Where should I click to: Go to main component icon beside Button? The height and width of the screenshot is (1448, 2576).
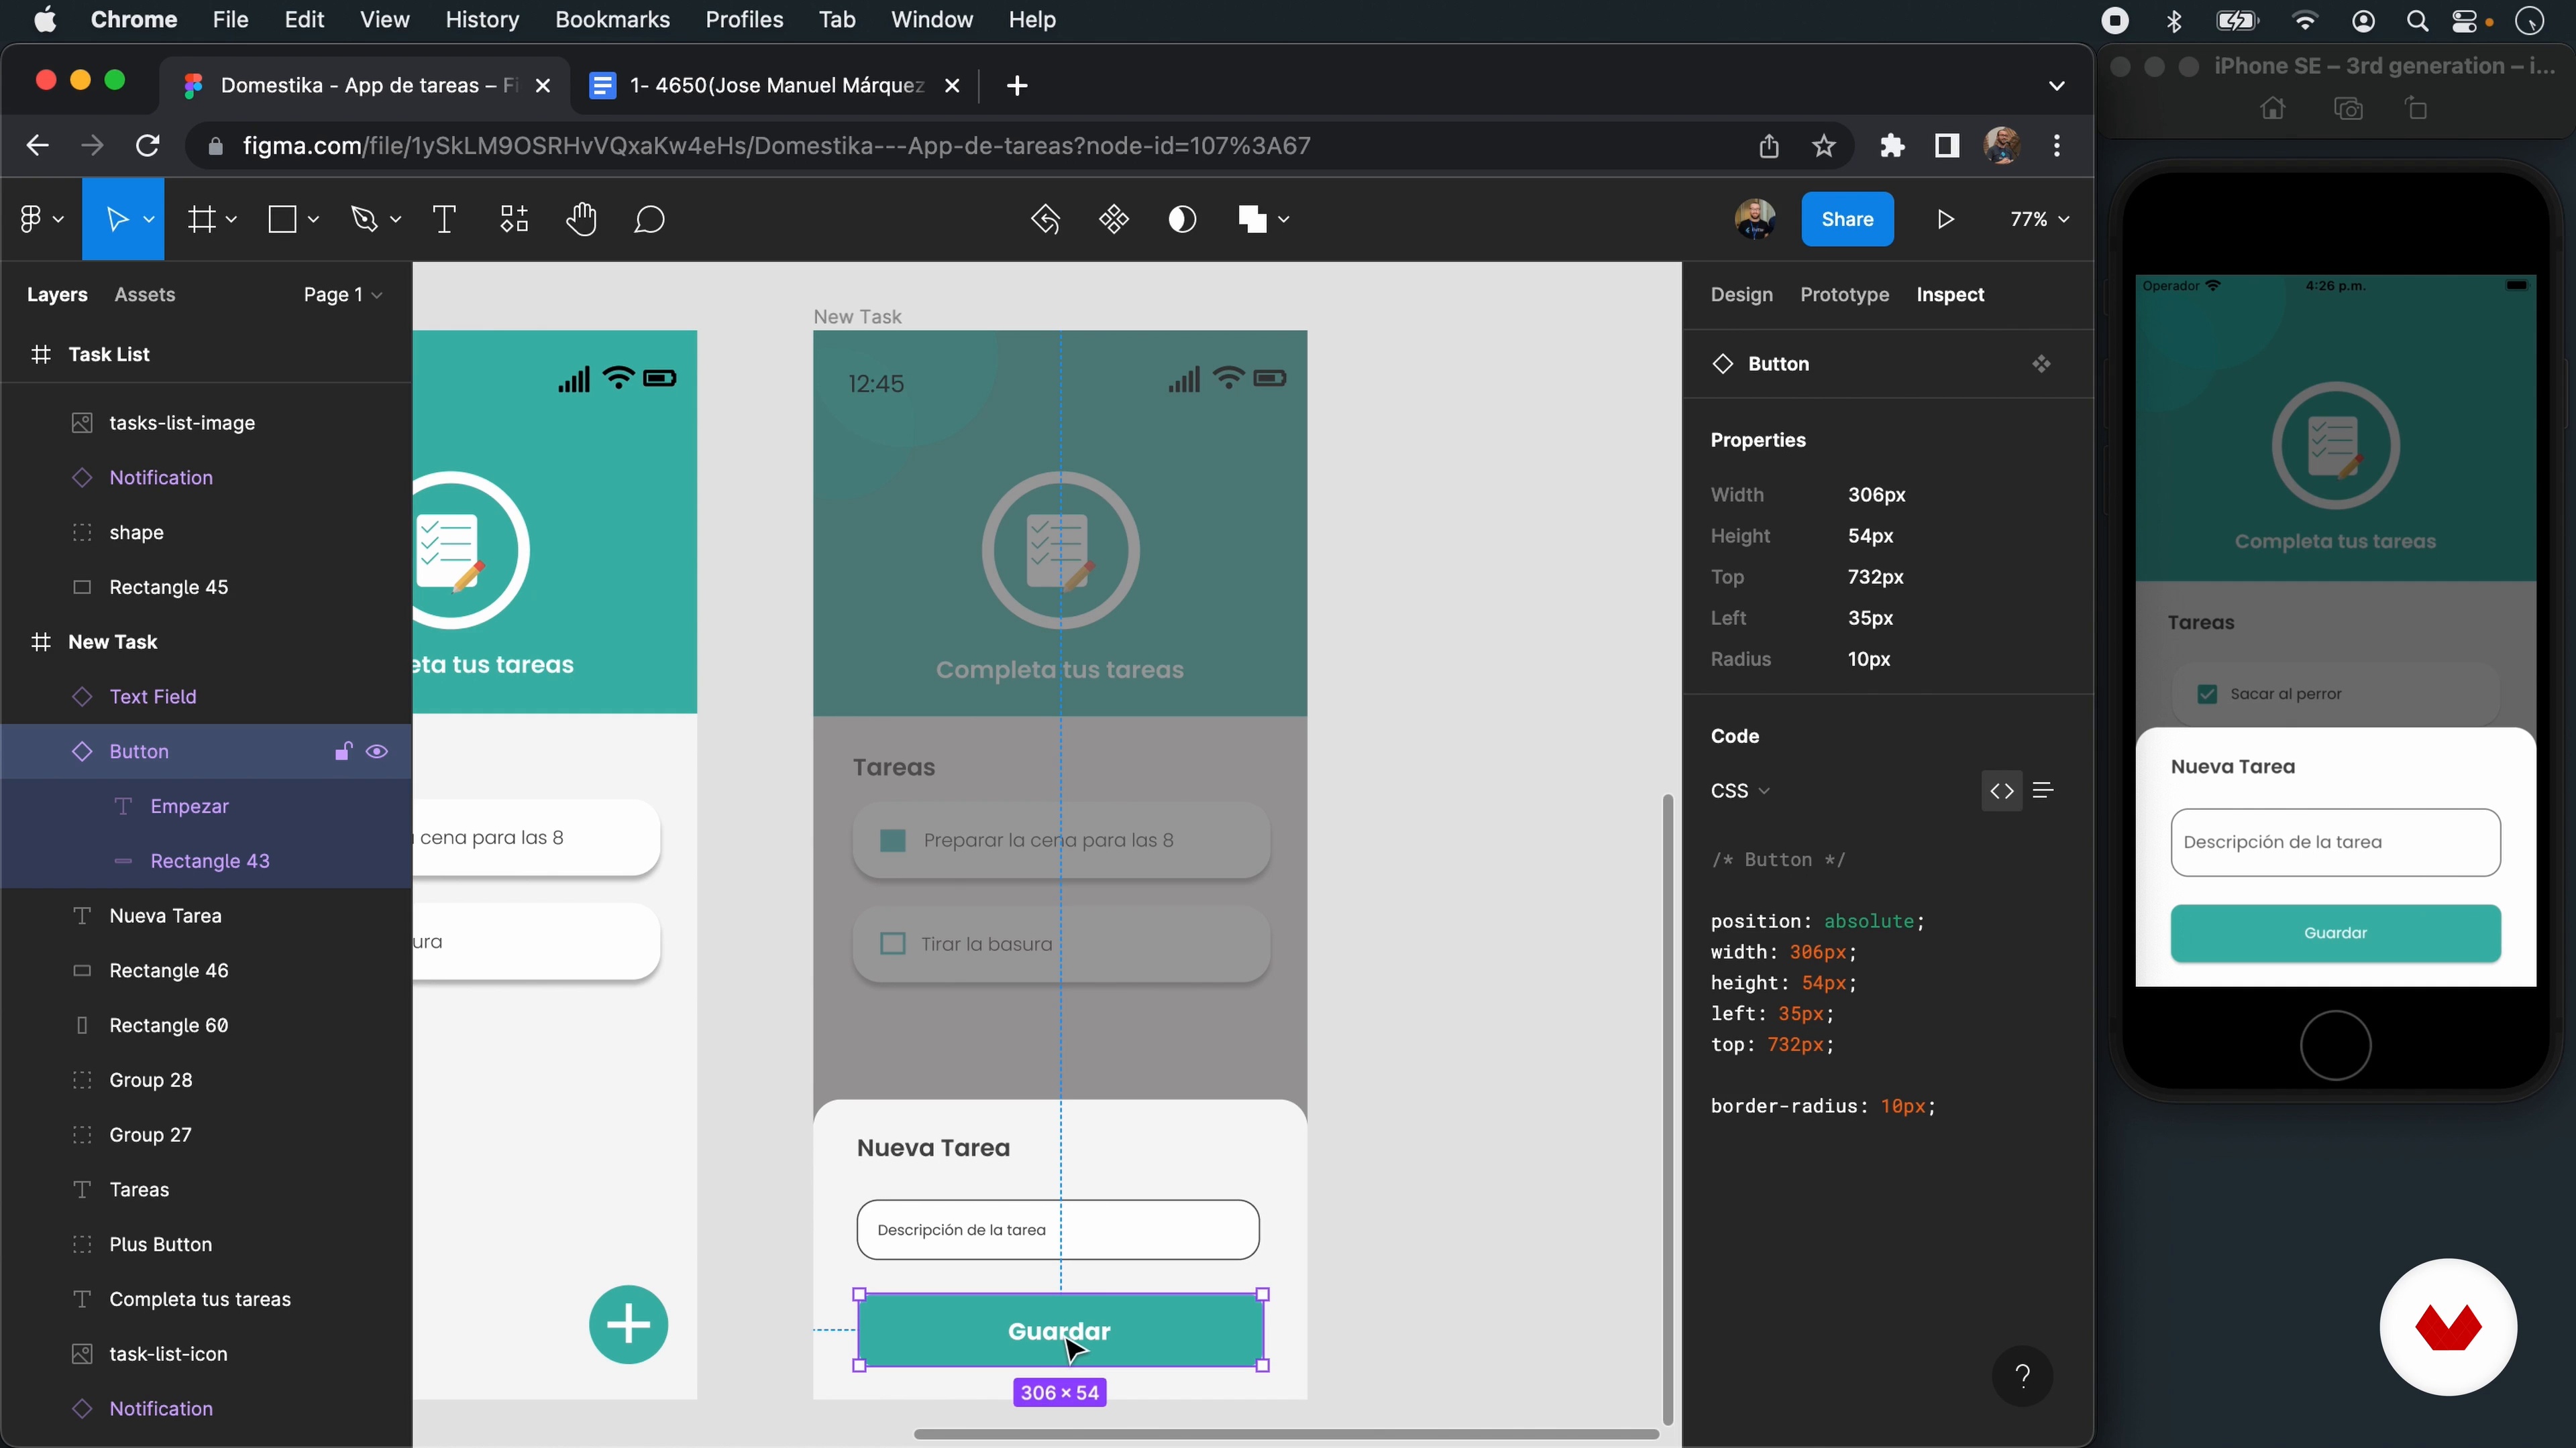(x=2042, y=364)
